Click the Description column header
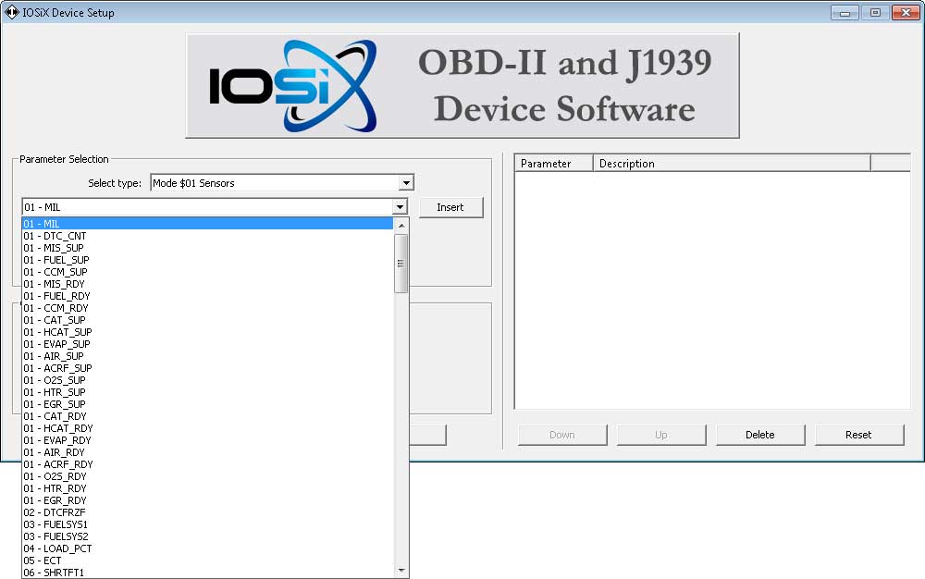Viewport: 925px width, 579px height. pos(732,164)
